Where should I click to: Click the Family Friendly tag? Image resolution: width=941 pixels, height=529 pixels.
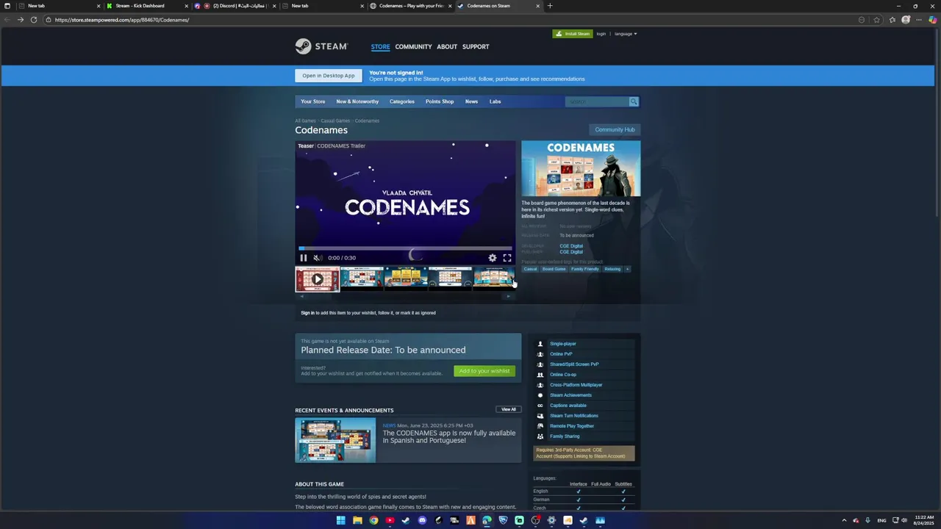585,269
